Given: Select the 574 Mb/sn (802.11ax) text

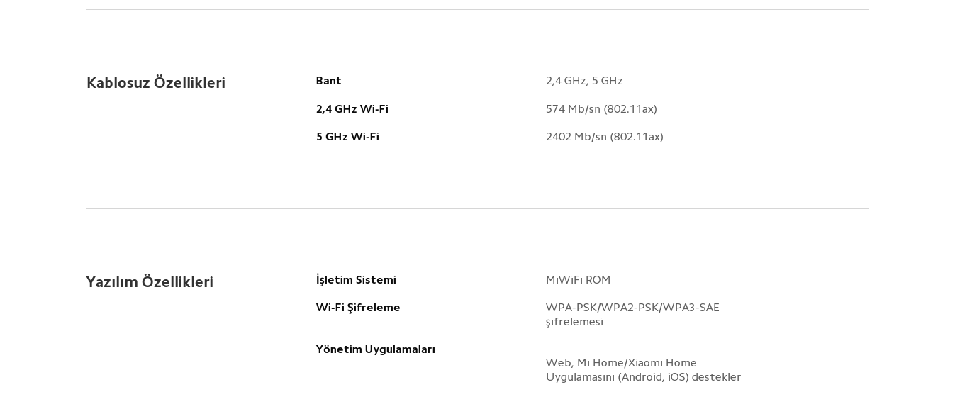Looking at the screenshot, I should (x=601, y=109).
